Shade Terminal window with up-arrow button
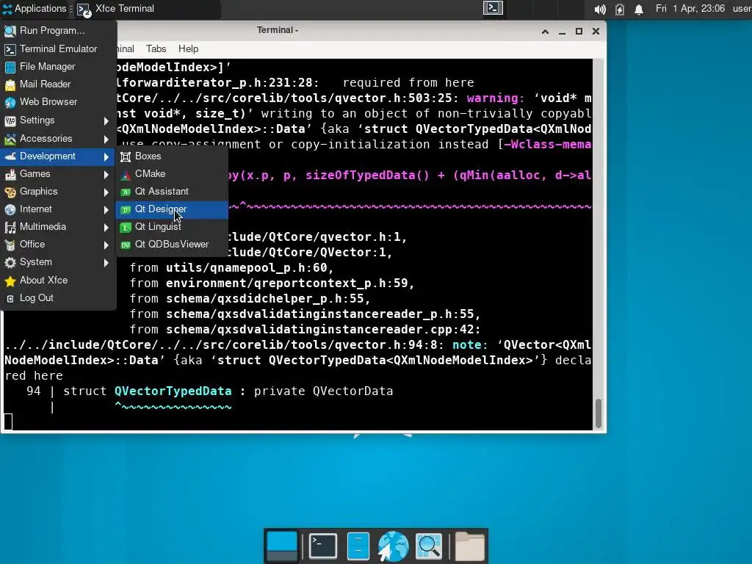 546,31
